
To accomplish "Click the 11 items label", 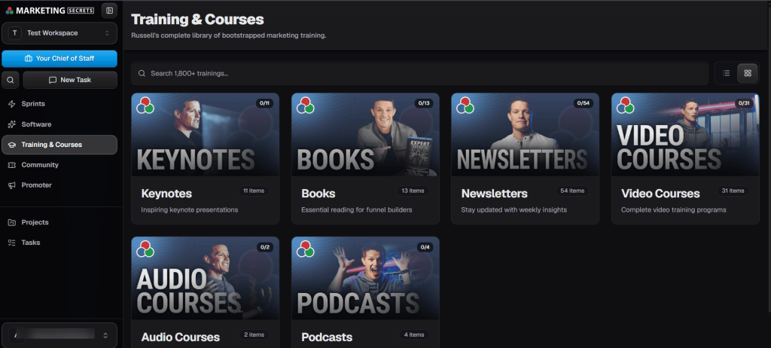I will [254, 191].
